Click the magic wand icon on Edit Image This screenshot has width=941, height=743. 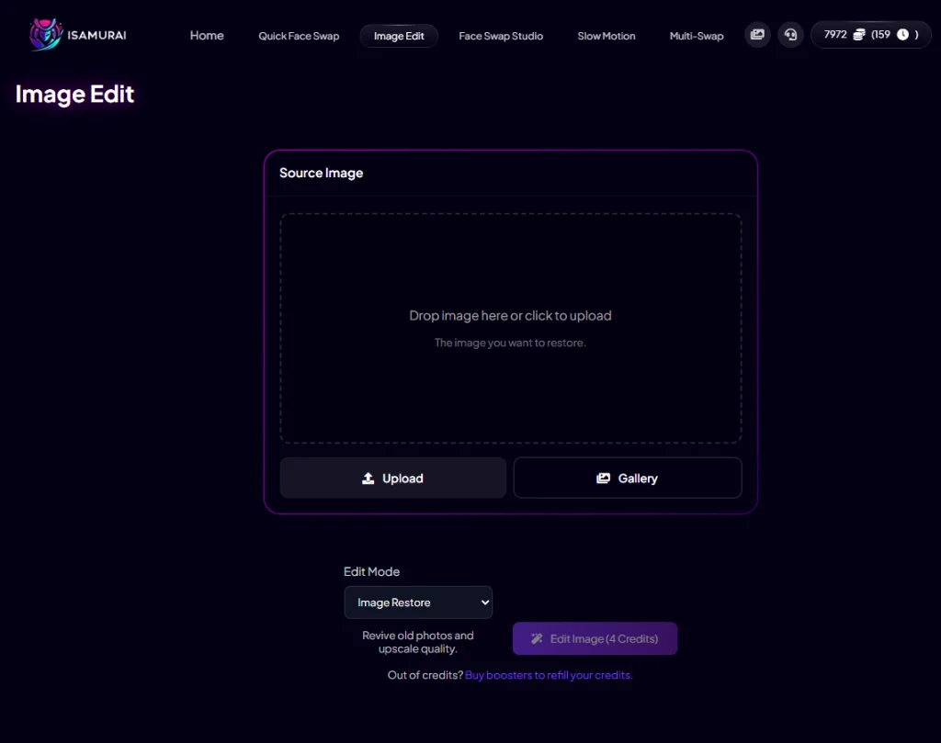[538, 639]
